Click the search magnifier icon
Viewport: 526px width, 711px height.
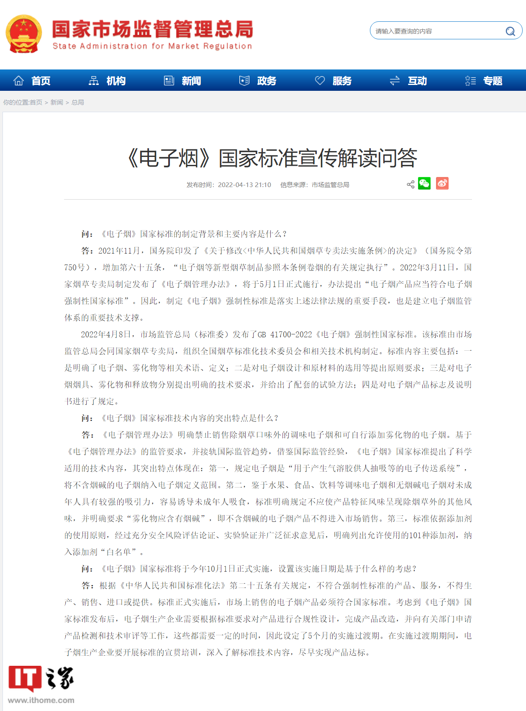coord(510,31)
